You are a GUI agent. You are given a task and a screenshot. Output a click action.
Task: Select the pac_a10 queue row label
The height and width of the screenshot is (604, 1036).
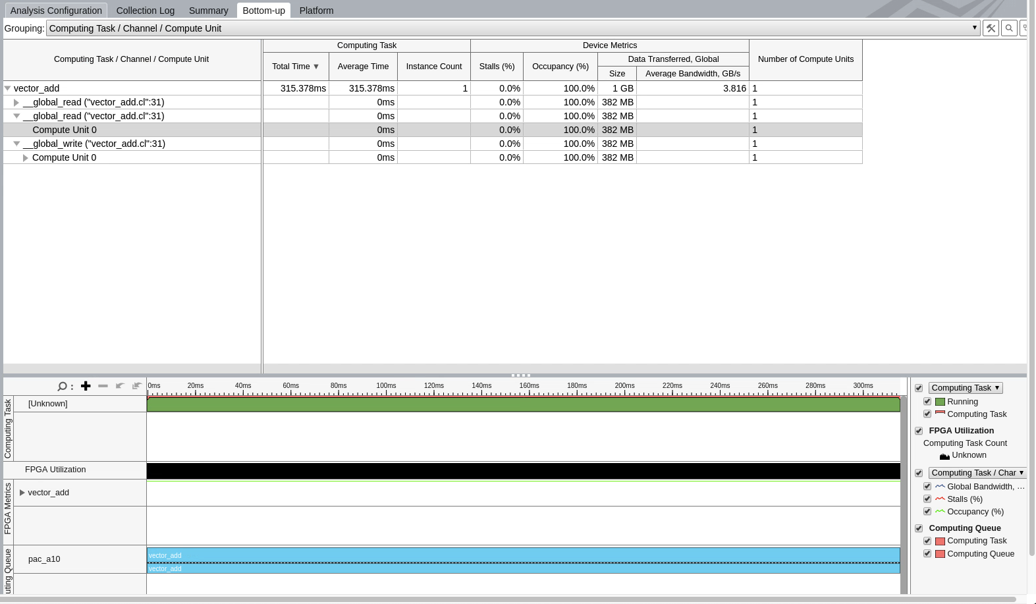point(44,559)
